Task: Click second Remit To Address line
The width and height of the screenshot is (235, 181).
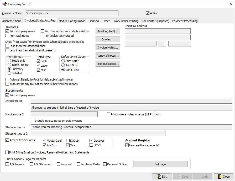Action: click(x=158, y=38)
